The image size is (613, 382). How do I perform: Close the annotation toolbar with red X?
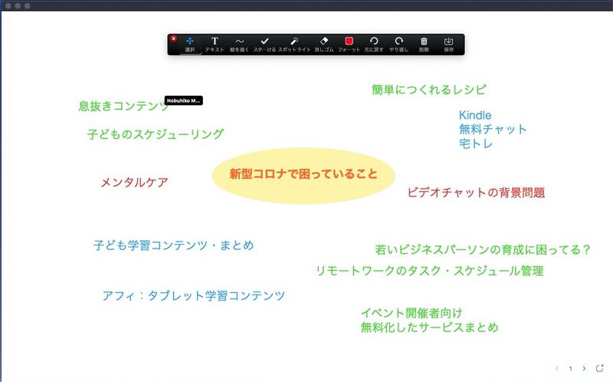point(174,38)
